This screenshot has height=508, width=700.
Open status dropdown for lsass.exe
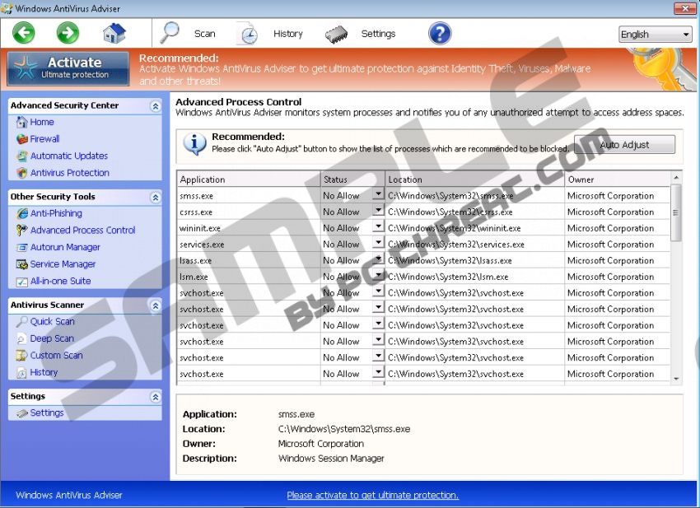click(378, 259)
